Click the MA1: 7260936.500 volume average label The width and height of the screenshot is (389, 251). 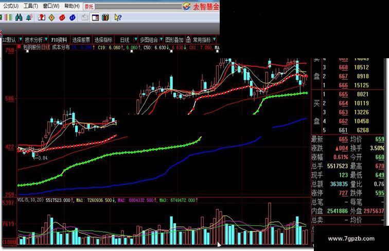[x=94, y=200]
